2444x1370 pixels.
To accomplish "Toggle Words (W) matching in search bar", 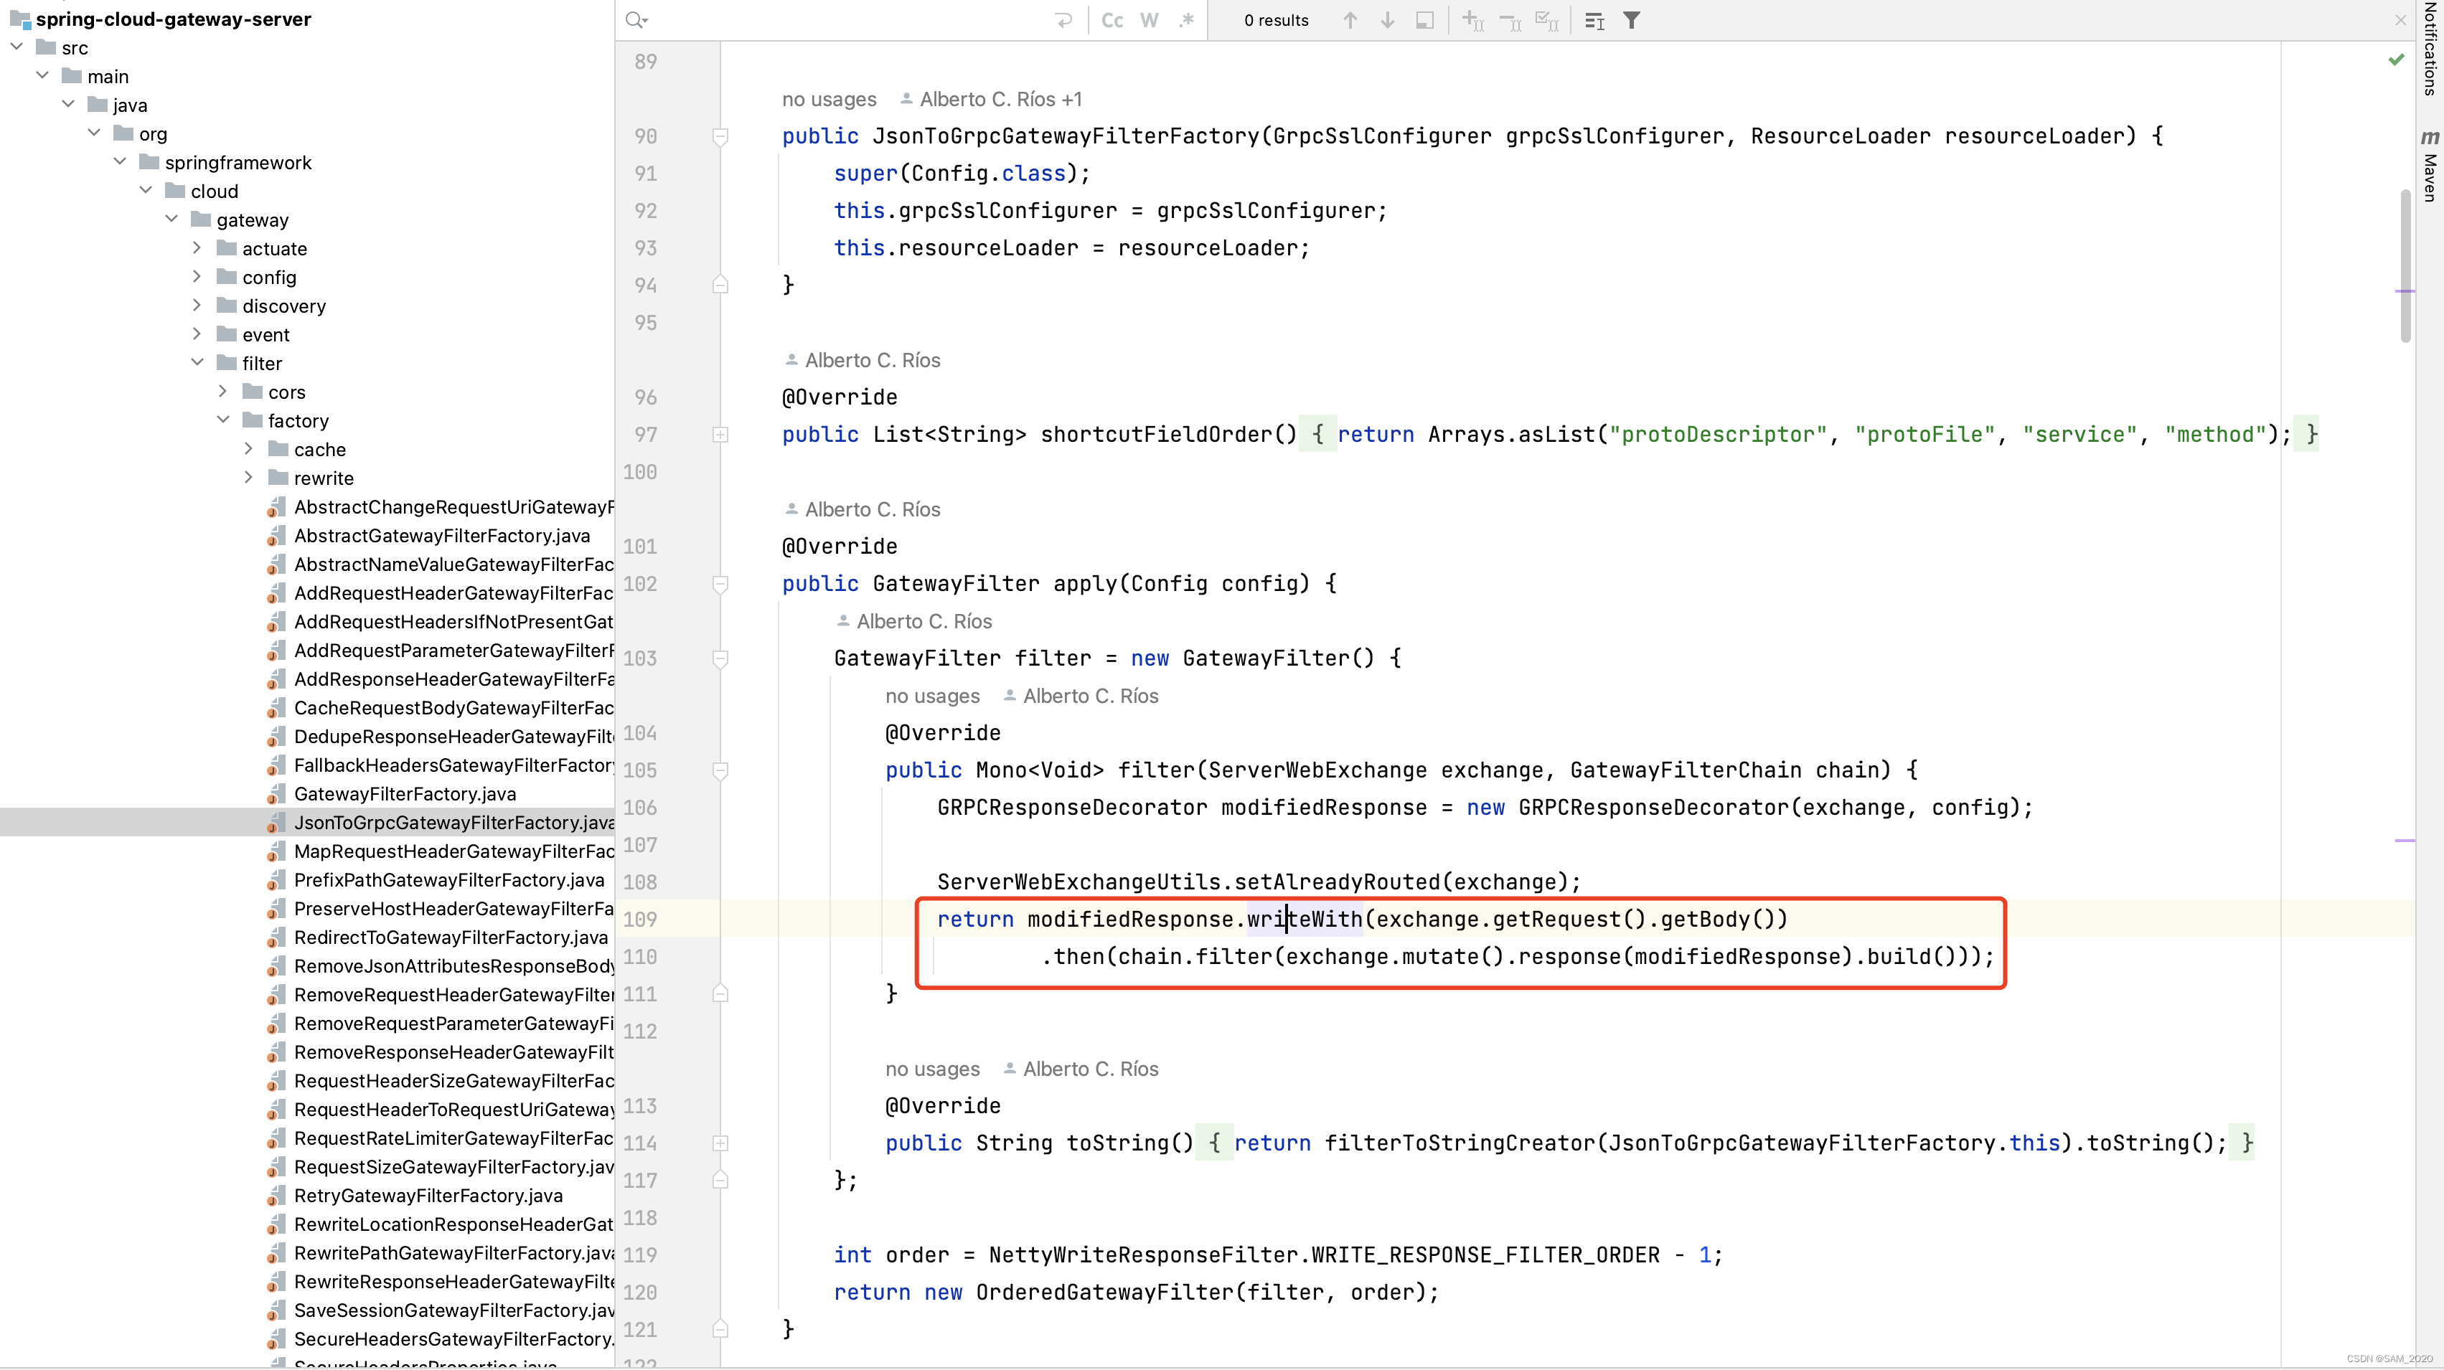I will pos(1149,20).
